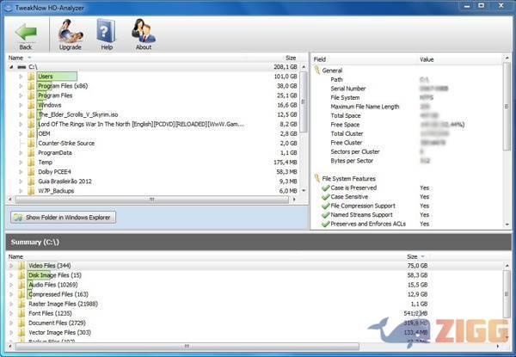Click the Case is Preserved checkmark icon
The height and width of the screenshot is (357, 516).
click(325, 188)
